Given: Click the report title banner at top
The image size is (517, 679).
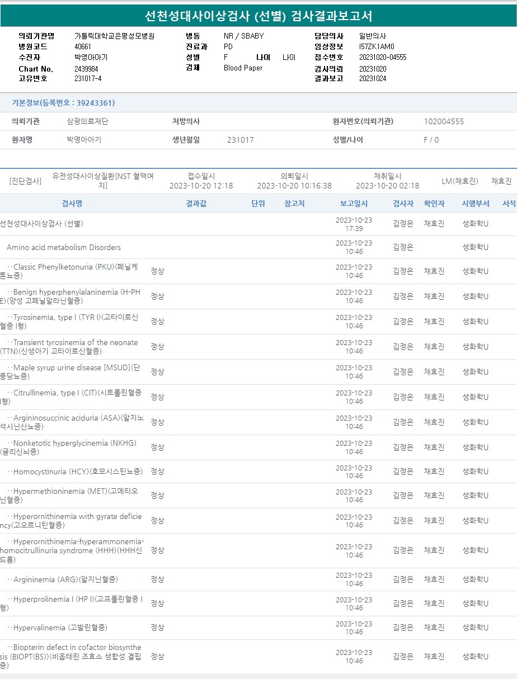Looking at the screenshot, I should (x=258, y=16).
